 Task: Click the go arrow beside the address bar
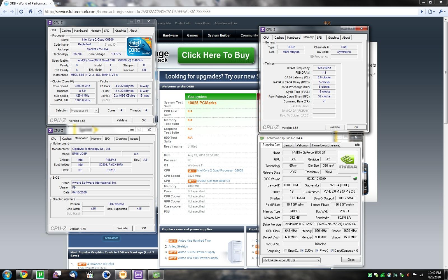(422, 11)
